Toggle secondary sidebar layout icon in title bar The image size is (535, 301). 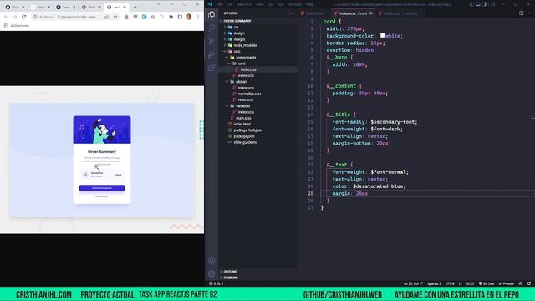click(x=485, y=4)
